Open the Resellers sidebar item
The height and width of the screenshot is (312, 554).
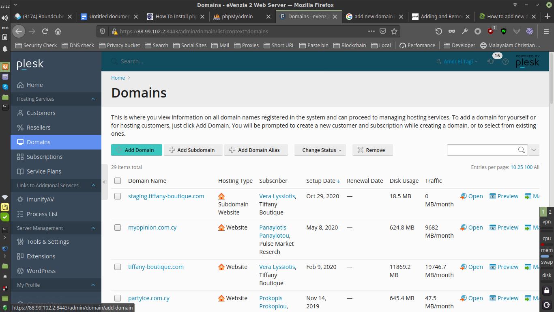pos(56,128)
